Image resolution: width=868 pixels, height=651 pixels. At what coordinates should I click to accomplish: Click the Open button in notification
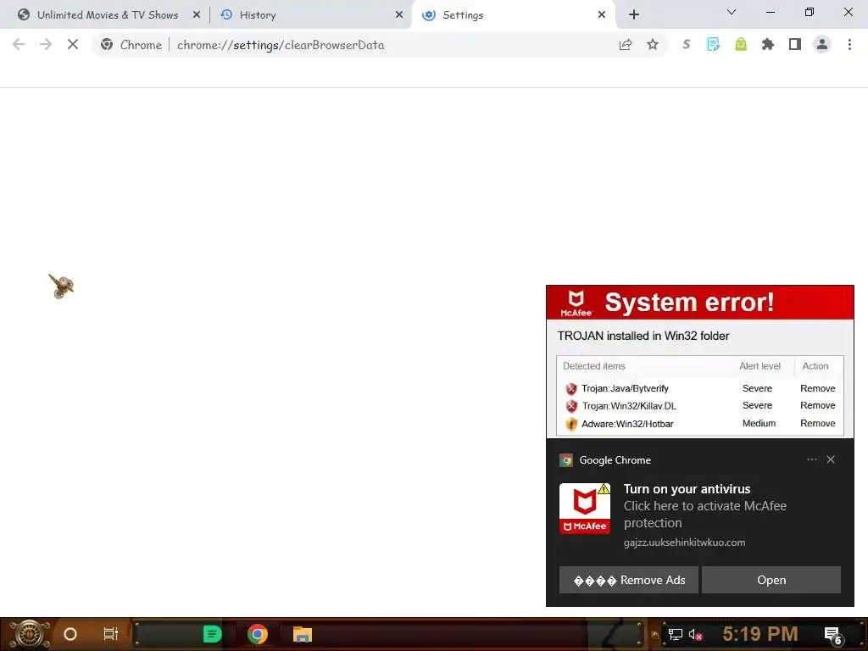[x=771, y=580]
